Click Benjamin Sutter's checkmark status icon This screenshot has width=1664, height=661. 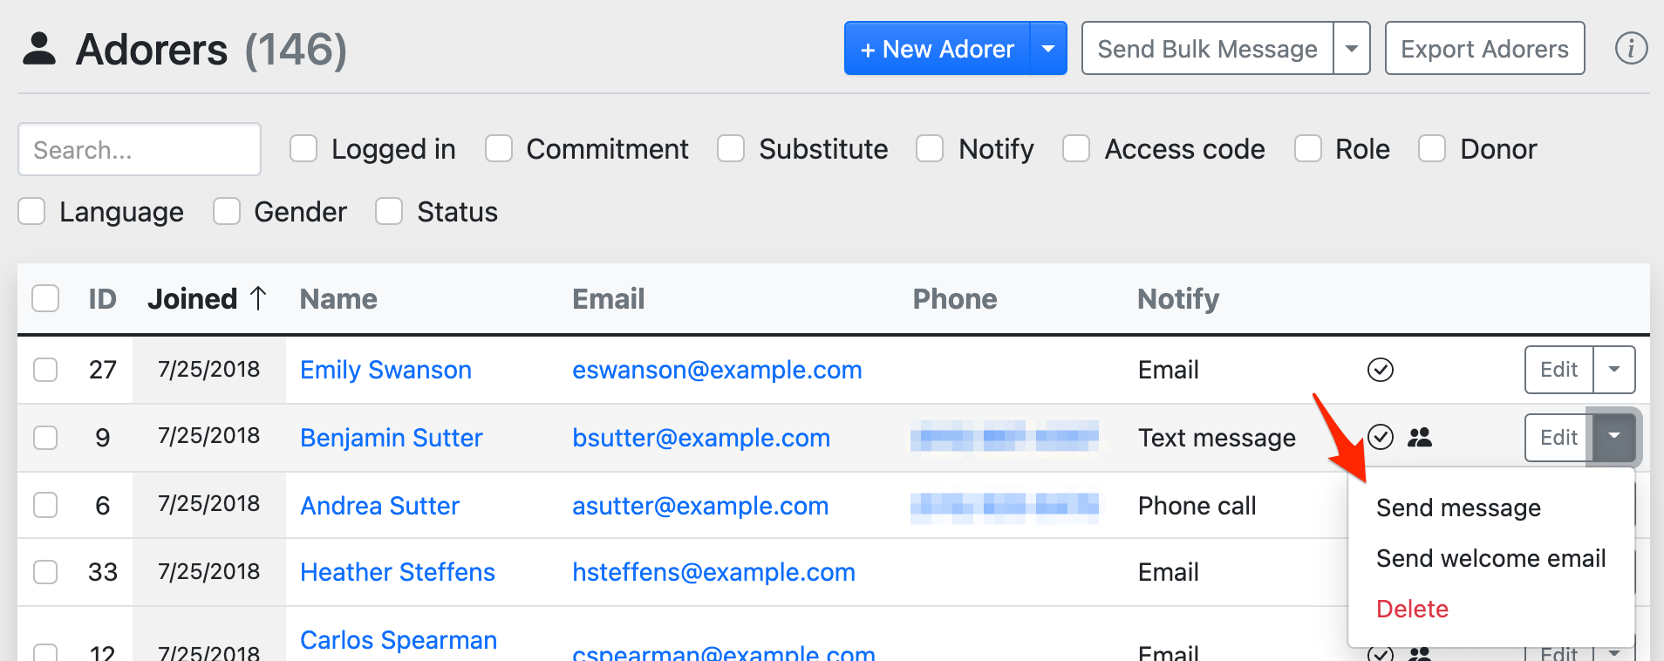(1380, 437)
